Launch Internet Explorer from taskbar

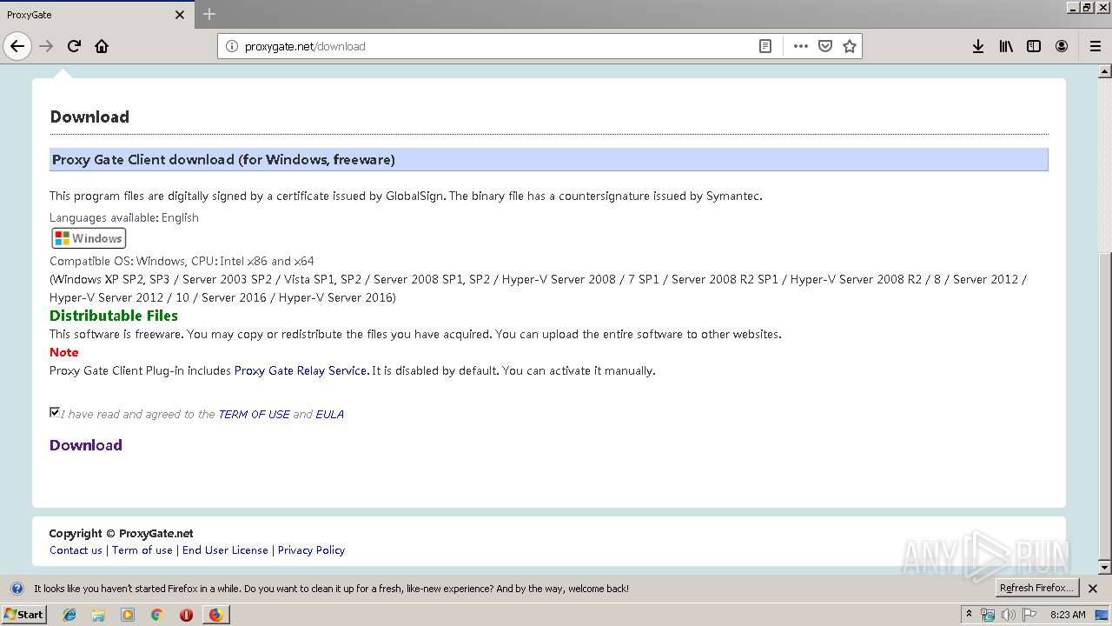[x=69, y=615]
